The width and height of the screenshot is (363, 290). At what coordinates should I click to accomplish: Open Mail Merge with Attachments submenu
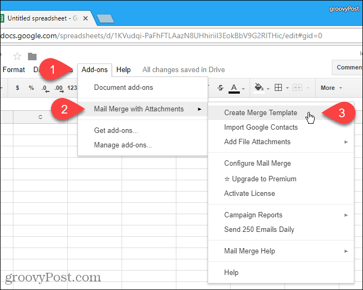(143, 109)
